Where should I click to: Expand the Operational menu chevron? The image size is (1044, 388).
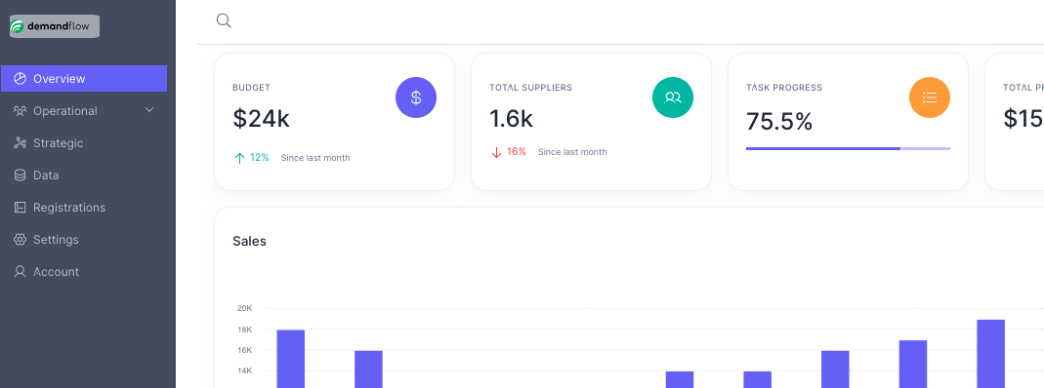point(149,110)
